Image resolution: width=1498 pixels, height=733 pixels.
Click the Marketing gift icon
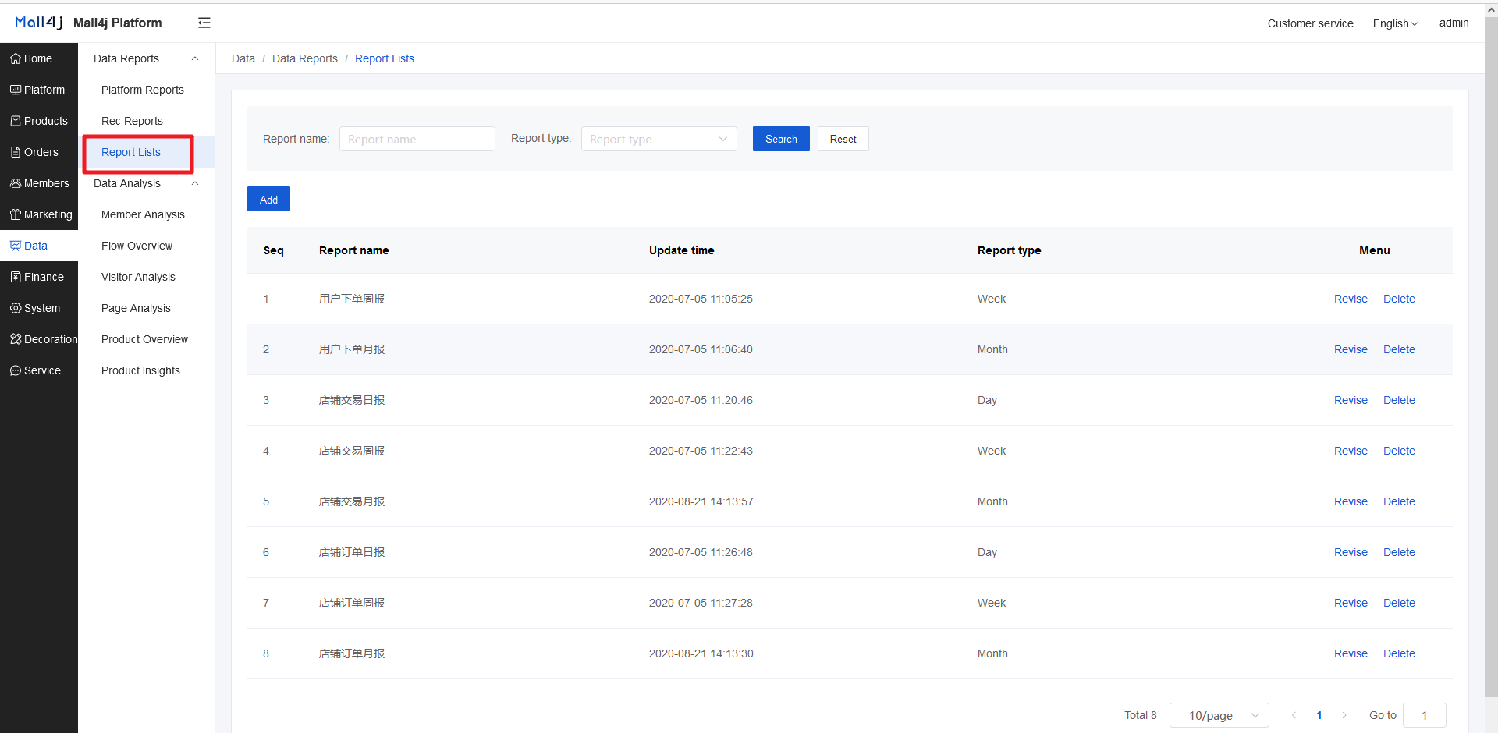16,214
